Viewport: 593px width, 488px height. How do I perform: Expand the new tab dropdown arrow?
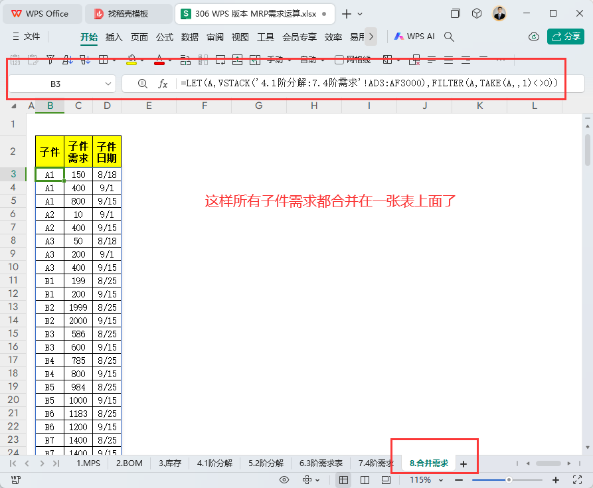pos(360,14)
